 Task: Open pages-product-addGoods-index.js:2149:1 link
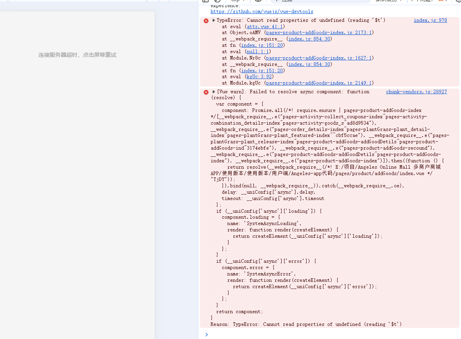318,83
